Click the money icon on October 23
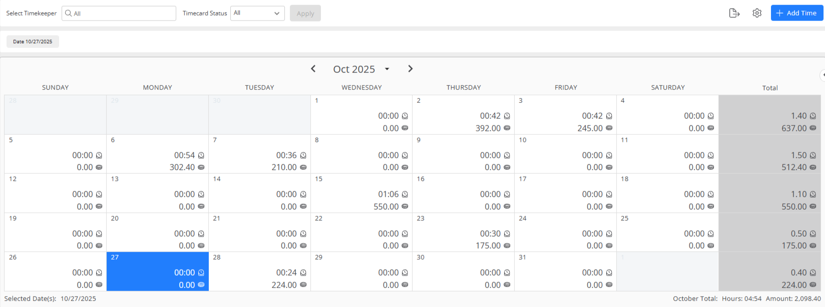This screenshot has width=825, height=307. coord(507,246)
